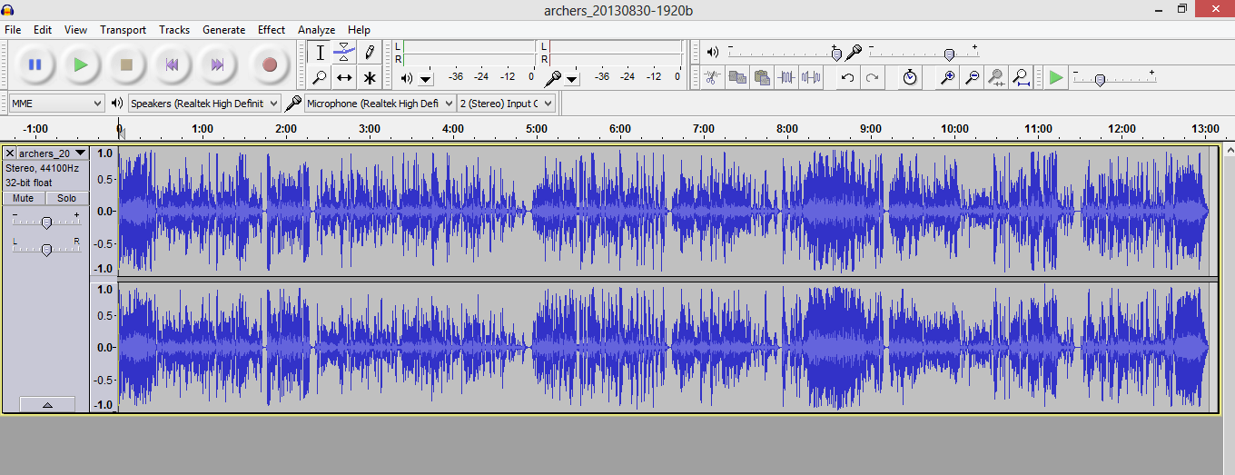1235x475 pixels.
Task: Select the Time Shift tool
Action: pos(344,77)
